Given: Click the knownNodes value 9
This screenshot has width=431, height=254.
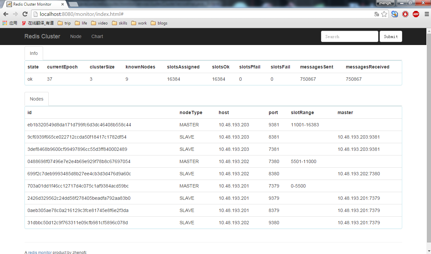Looking at the screenshot, I should coord(127,79).
